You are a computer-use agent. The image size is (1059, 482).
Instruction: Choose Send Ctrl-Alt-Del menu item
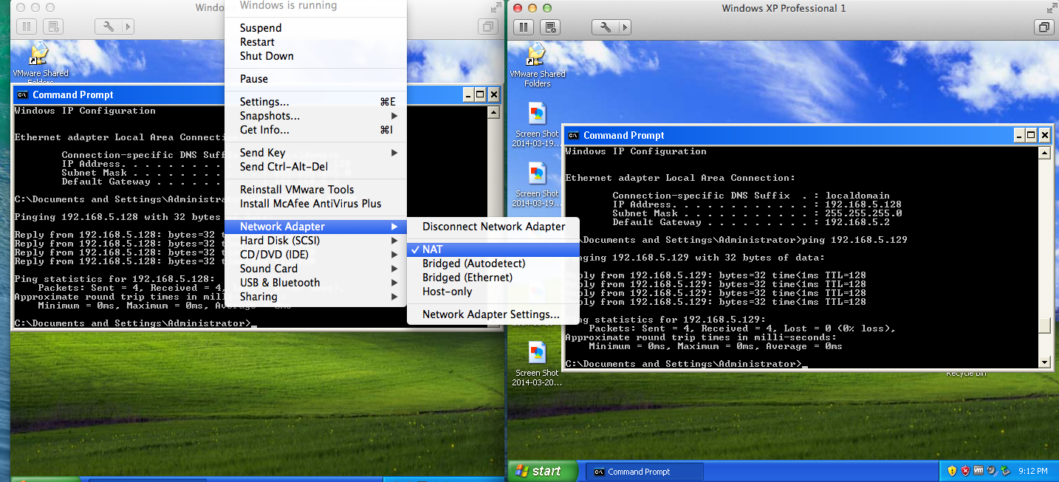point(315,167)
